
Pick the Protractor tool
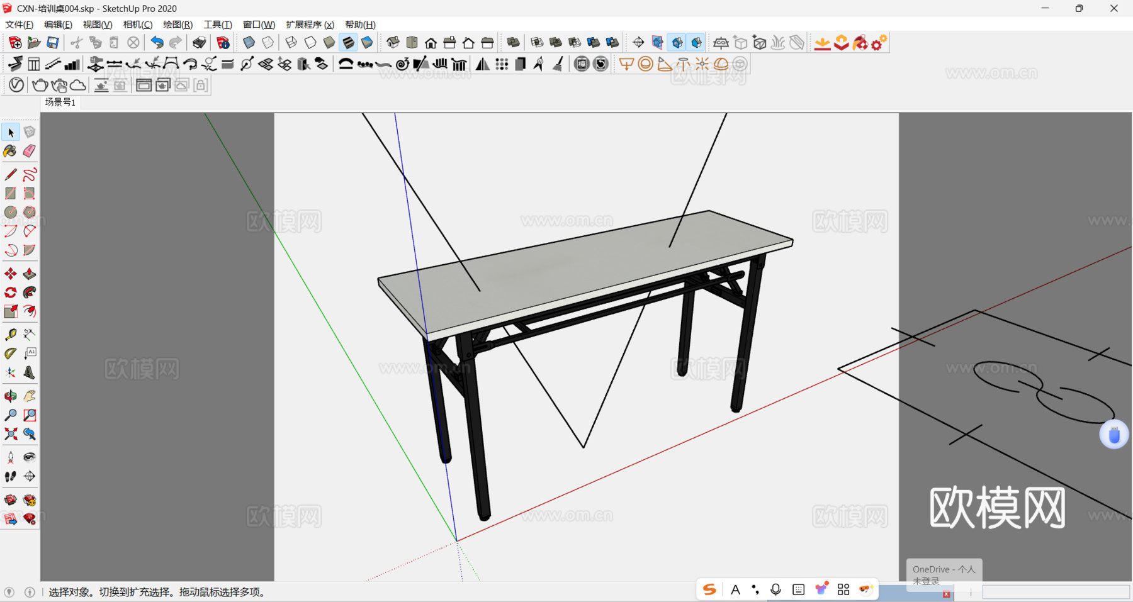[11, 354]
